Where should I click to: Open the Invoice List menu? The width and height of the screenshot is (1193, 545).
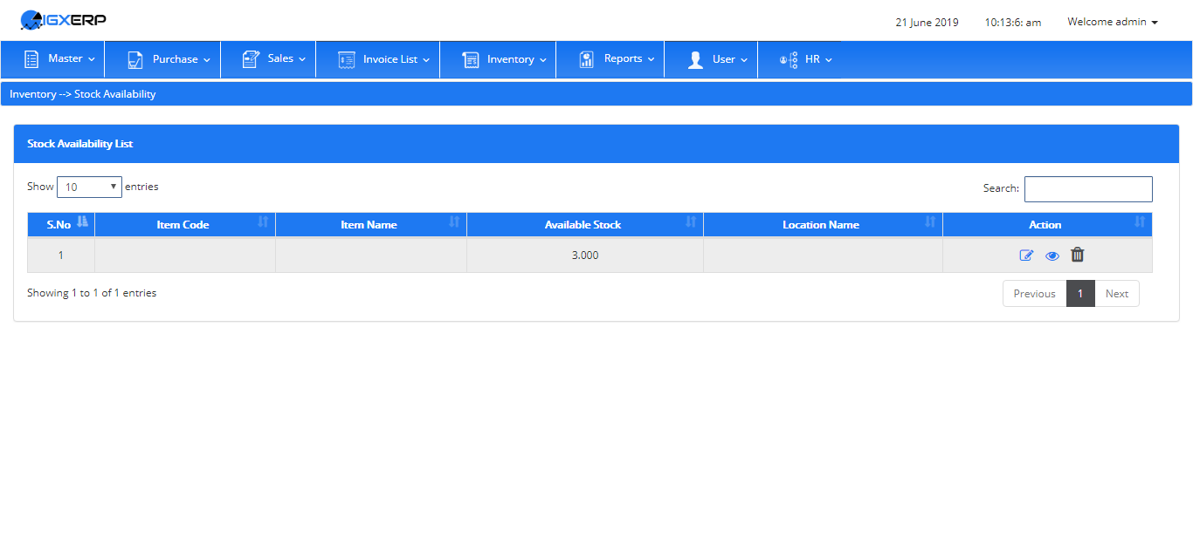(x=383, y=59)
